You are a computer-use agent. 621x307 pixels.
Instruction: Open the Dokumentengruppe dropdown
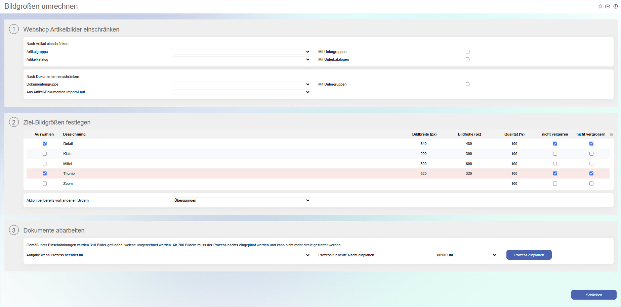click(242, 84)
